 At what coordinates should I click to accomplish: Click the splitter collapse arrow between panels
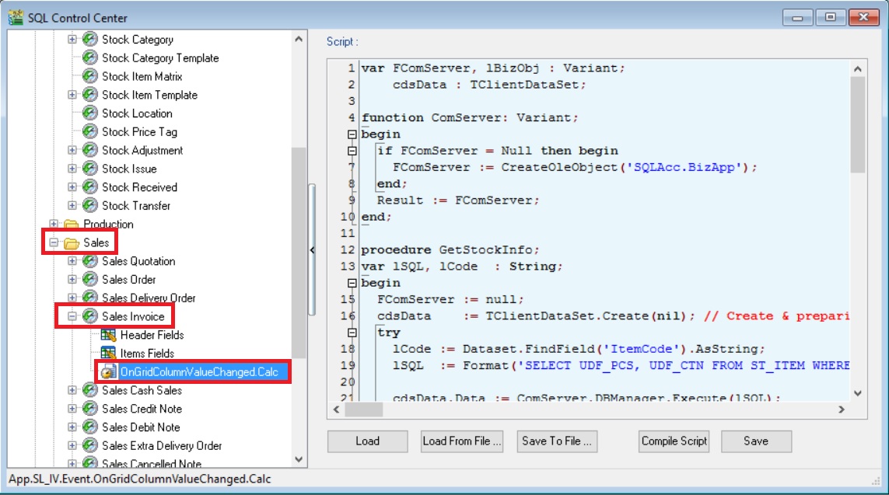(x=312, y=250)
